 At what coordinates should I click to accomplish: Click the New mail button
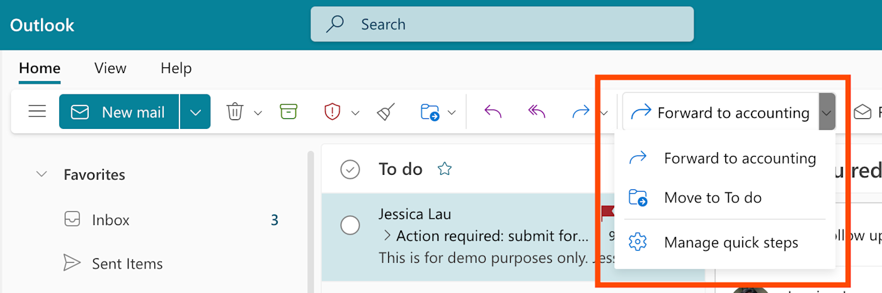[119, 112]
